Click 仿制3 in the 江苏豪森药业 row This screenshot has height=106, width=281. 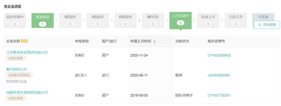click(79, 55)
